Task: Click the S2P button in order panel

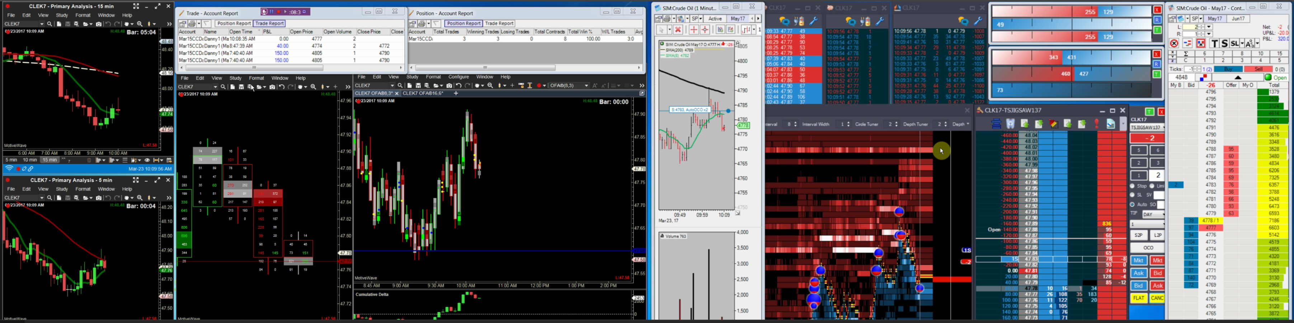Action: [x=1139, y=236]
